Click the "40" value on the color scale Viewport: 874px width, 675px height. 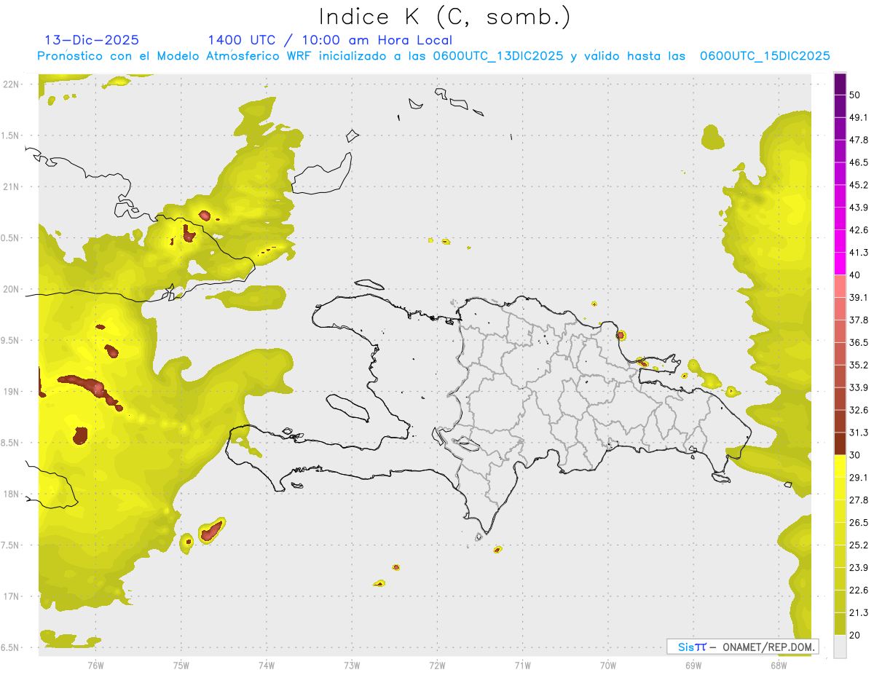[x=854, y=275]
